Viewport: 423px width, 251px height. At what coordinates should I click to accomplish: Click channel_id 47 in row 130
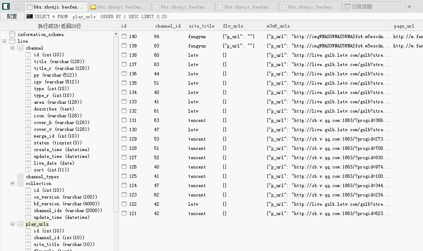tap(156, 130)
